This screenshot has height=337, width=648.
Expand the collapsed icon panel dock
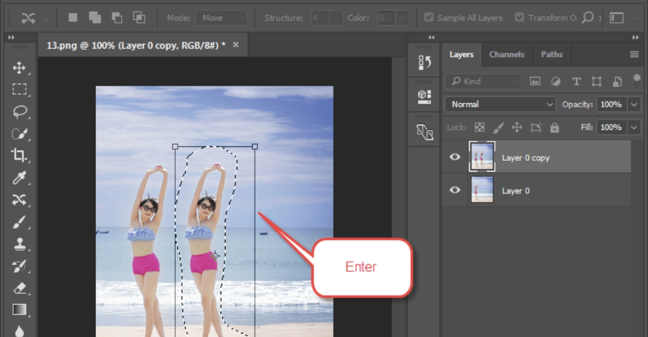[x=431, y=37]
